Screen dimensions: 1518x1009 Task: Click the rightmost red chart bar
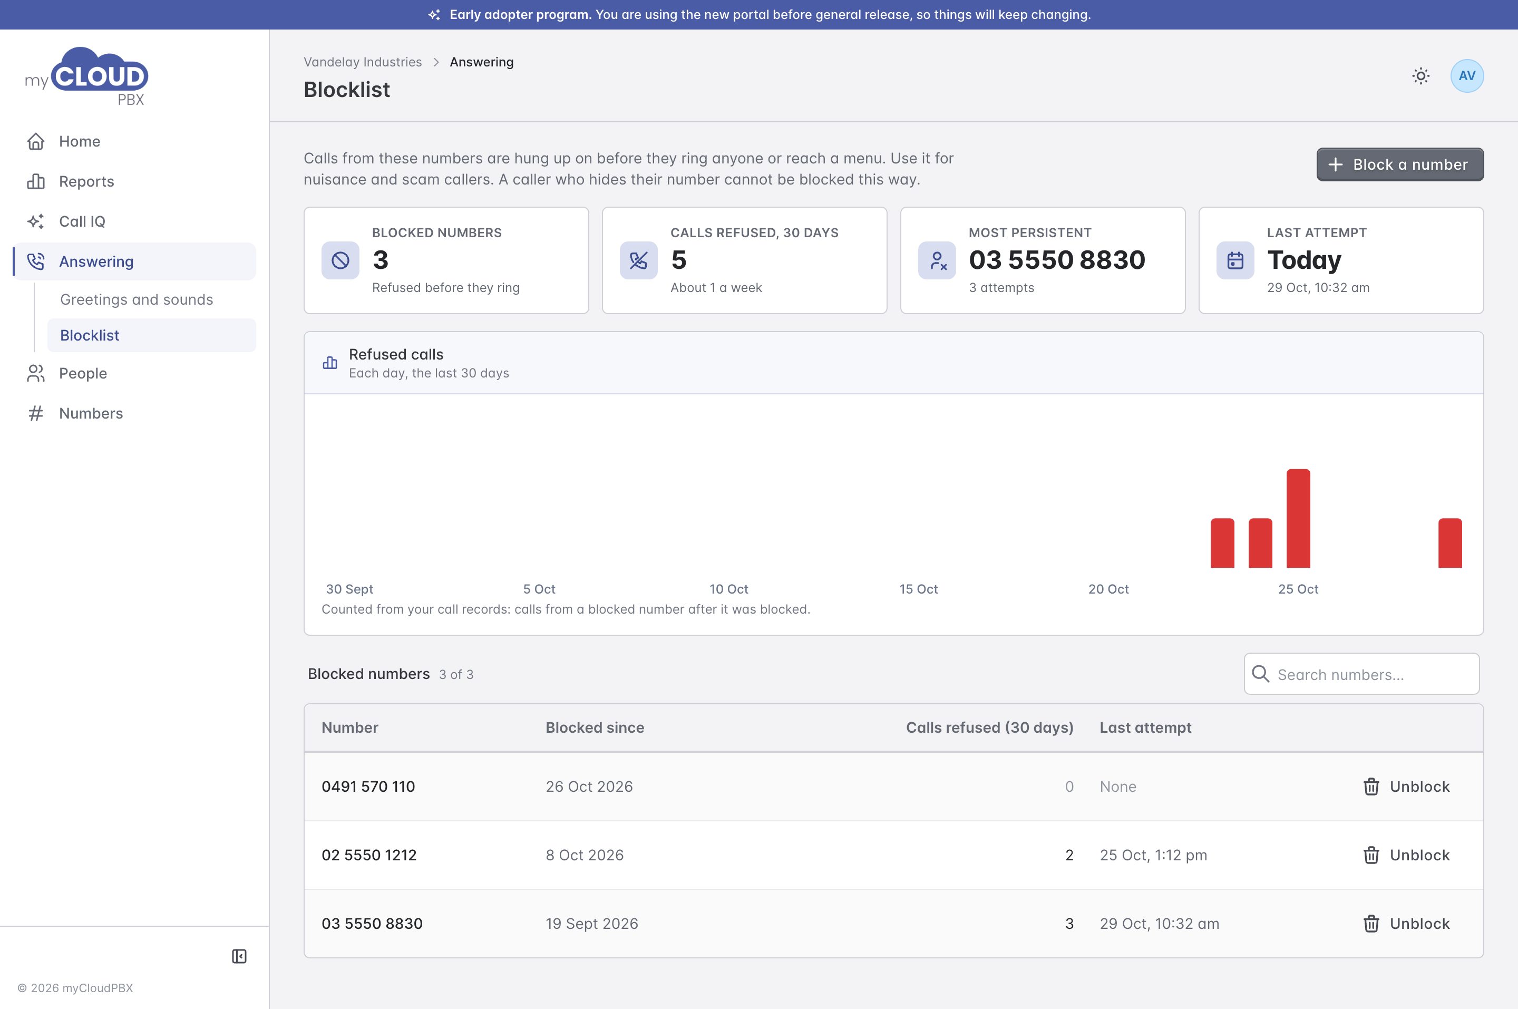pyautogui.click(x=1450, y=543)
